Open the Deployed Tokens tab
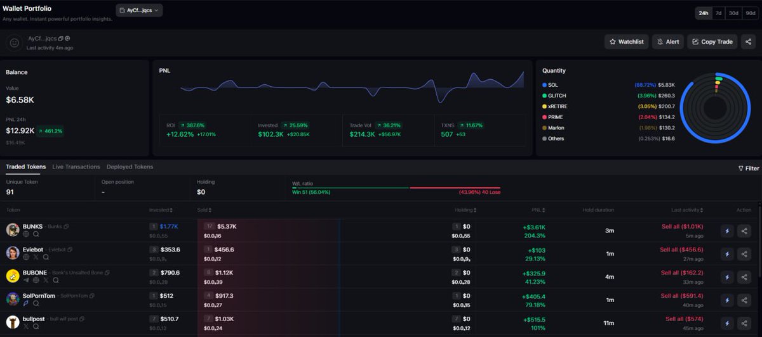The height and width of the screenshot is (337, 762). click(130, 167)
